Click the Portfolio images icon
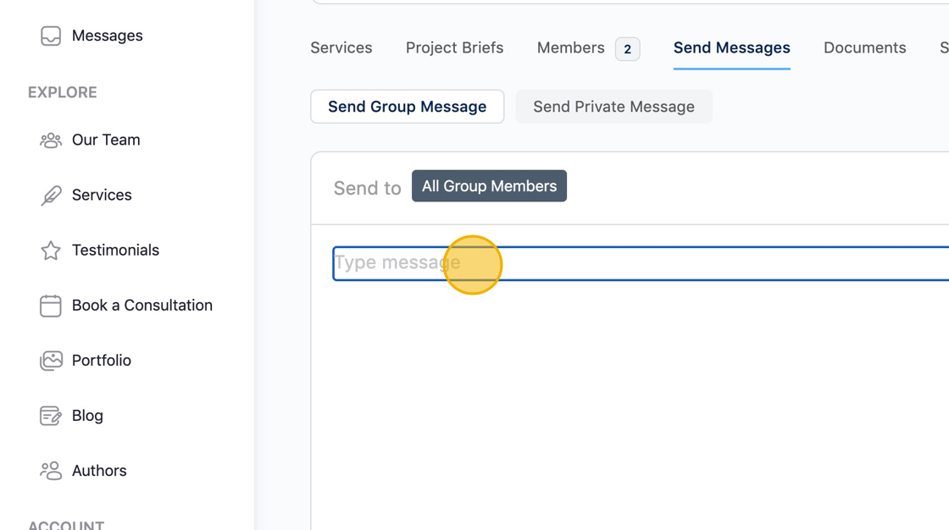Screen dimensions: 949x530 [x=51, y=361]
